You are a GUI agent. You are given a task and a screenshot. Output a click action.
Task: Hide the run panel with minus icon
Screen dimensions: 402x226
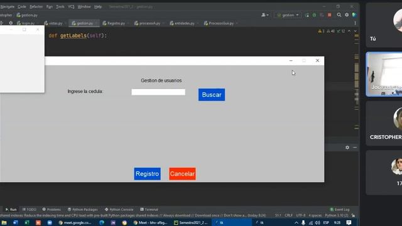click(x=355, y=148)
